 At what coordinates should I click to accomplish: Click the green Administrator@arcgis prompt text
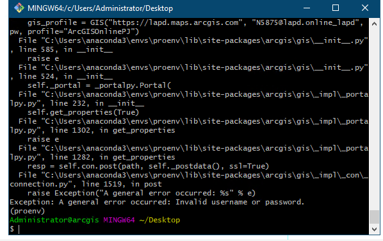click(54, 220)
